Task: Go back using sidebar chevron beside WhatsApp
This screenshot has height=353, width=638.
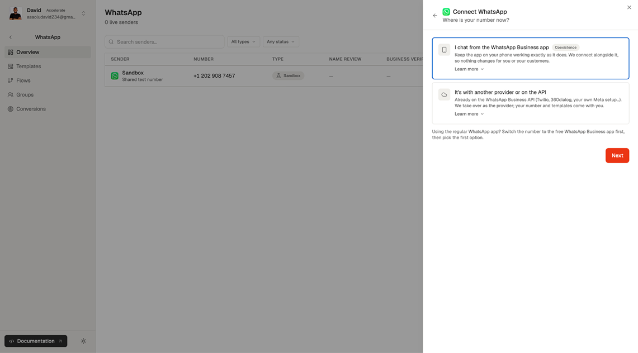Action: click(11, 37)
